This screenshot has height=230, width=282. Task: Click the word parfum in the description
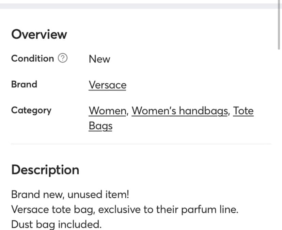coord(199,210)
